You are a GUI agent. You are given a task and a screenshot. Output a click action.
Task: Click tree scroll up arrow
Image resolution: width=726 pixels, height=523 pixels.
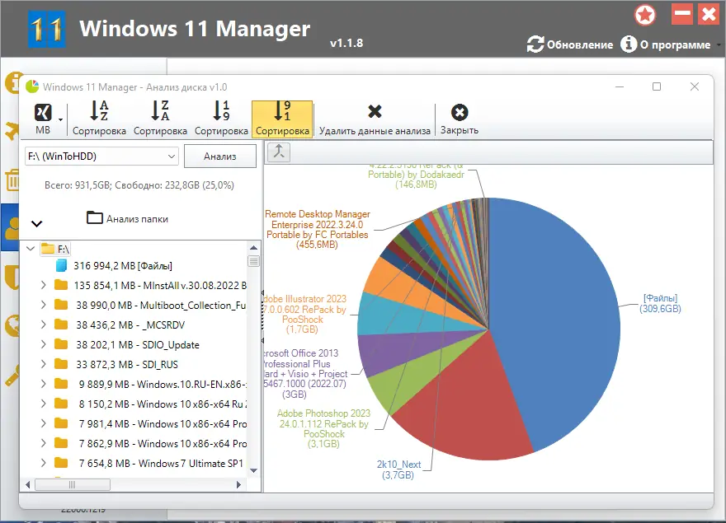point(253,248)
